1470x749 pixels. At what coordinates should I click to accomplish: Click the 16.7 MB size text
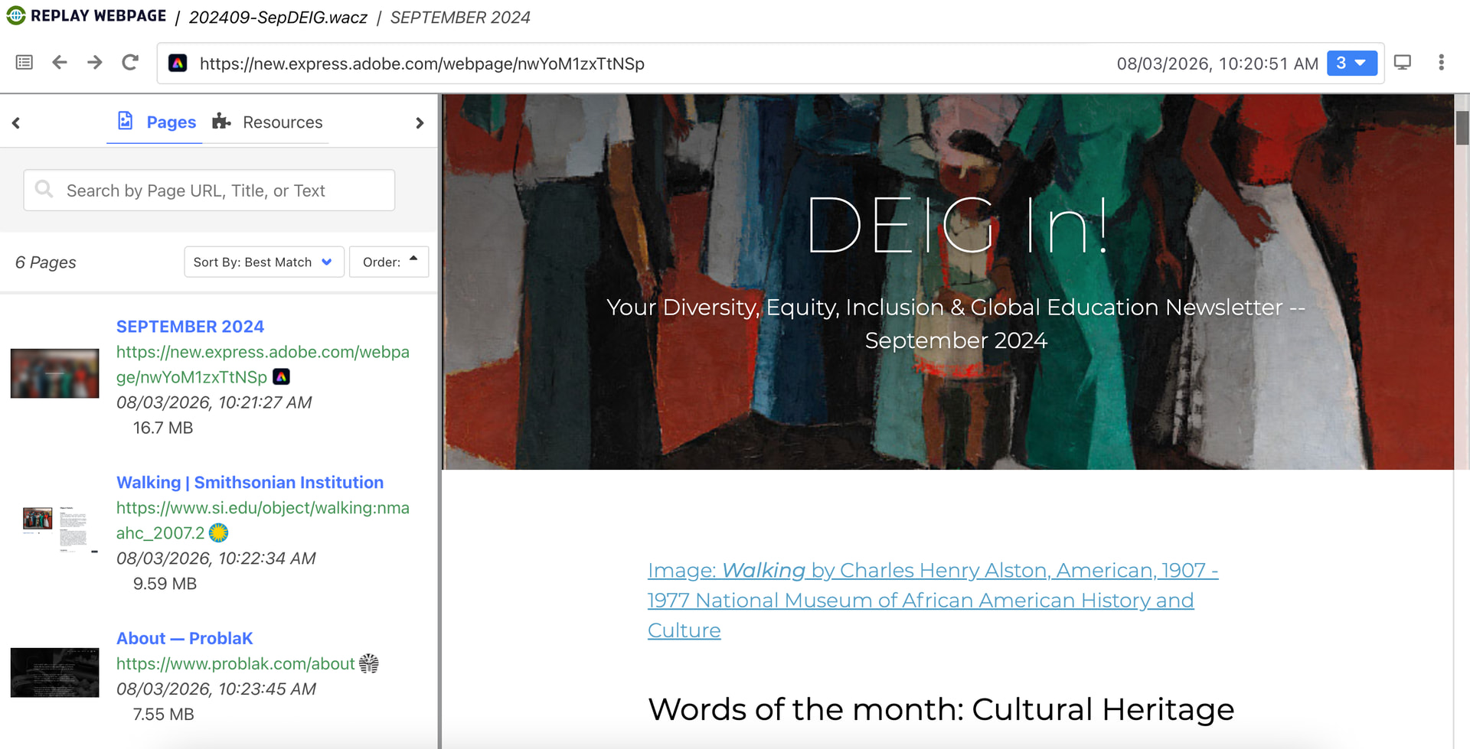[x=163, y=428]
